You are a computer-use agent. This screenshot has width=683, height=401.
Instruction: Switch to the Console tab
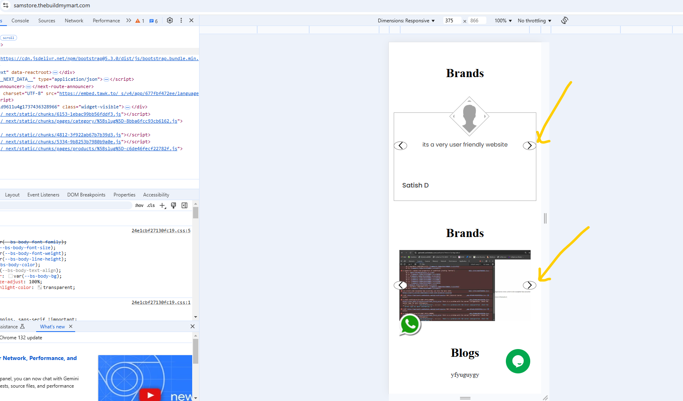(x=20, y=21)
